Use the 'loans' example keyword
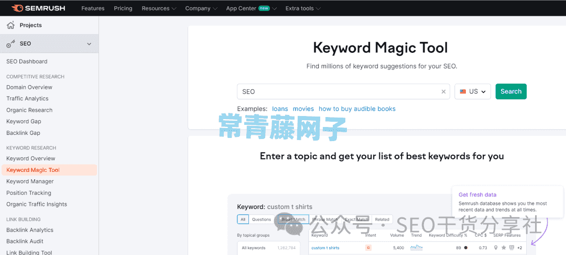Screen dimensions: 566x255 (280, 109)
